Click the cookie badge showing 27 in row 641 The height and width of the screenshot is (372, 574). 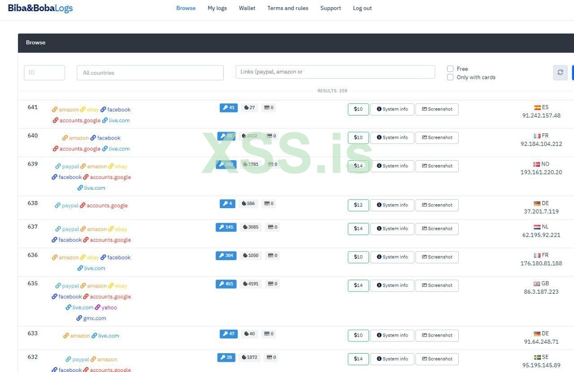pos(248,108)
